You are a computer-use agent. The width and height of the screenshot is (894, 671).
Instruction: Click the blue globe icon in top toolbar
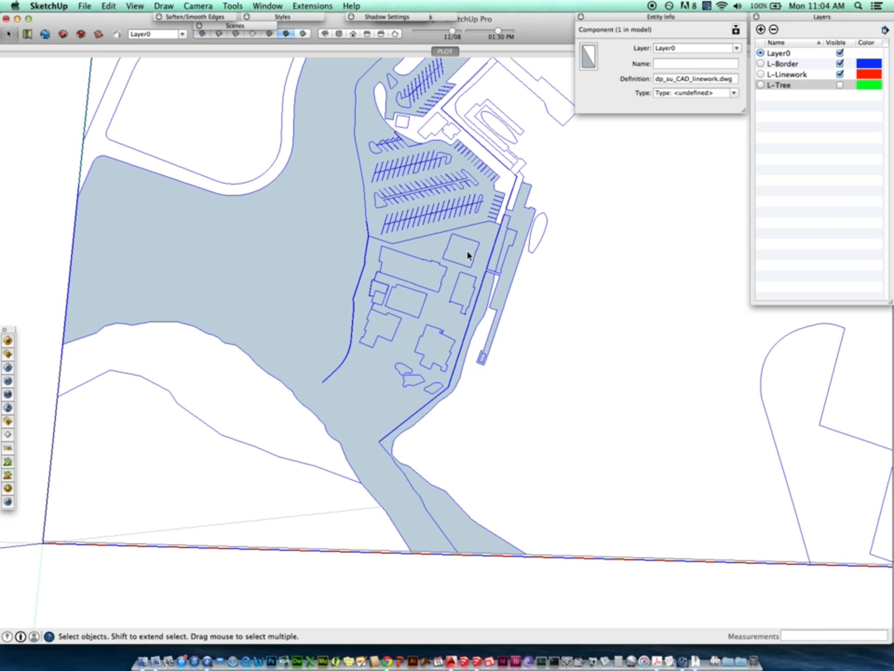click(x=45, y=34)
